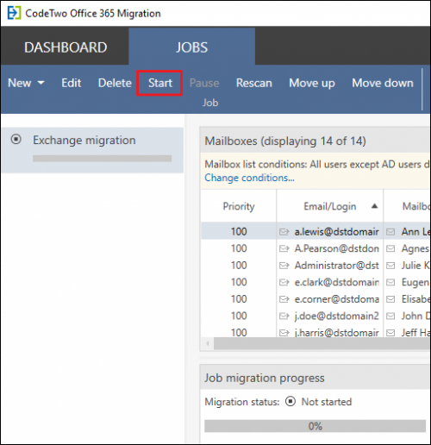
Task: Open the Change conditions link
Action: click(249, 178)
